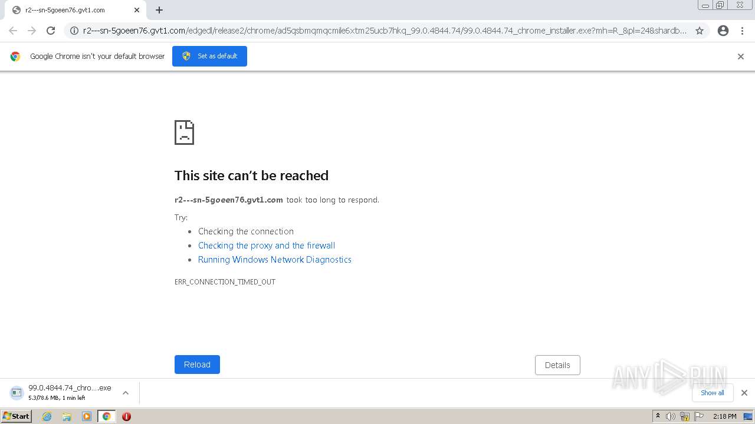The height and width of the screenshot is (424, 755).
Task: Click the ERR_CONNECTION_TIMED_OUT error code text
Action: (225, 282)
